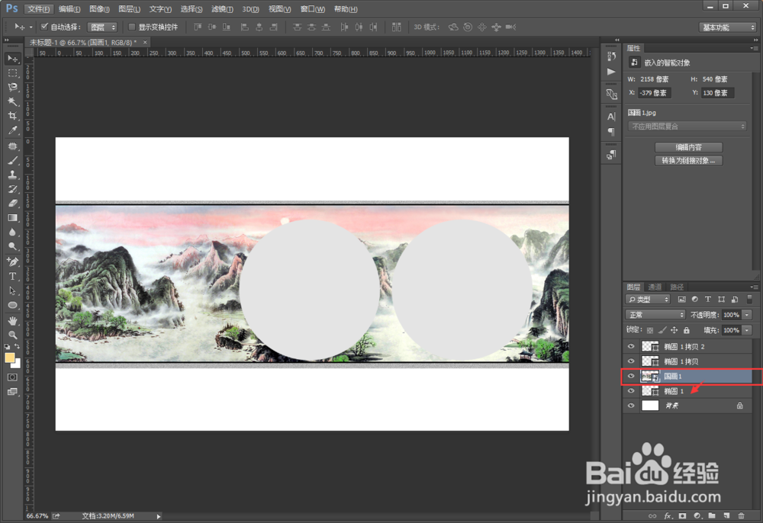Select the Eyedropper tool
The height and width of the screenshot is (523, 763).
(x=13, y=130)
